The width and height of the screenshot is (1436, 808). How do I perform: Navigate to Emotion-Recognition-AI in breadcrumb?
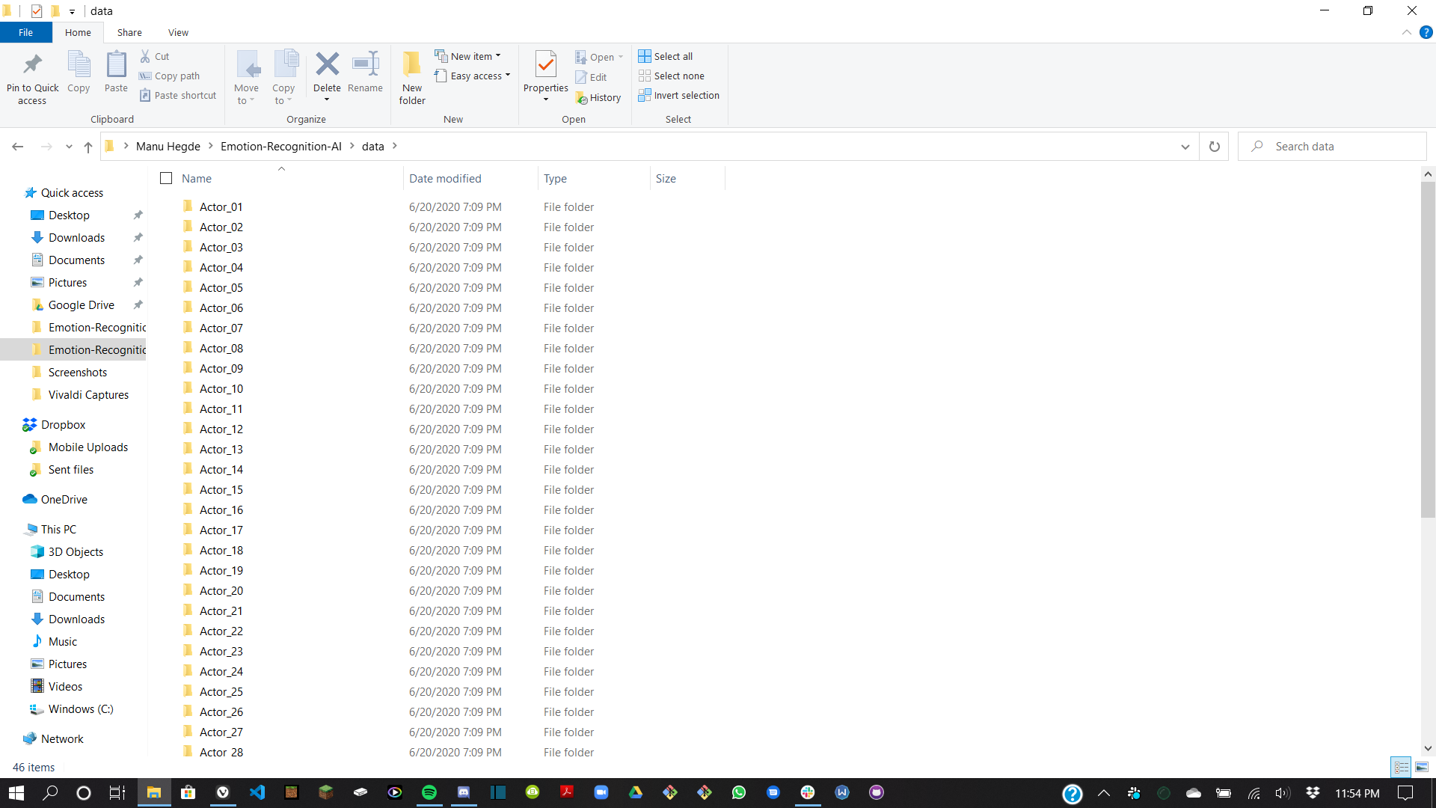(x=280, y=147)
